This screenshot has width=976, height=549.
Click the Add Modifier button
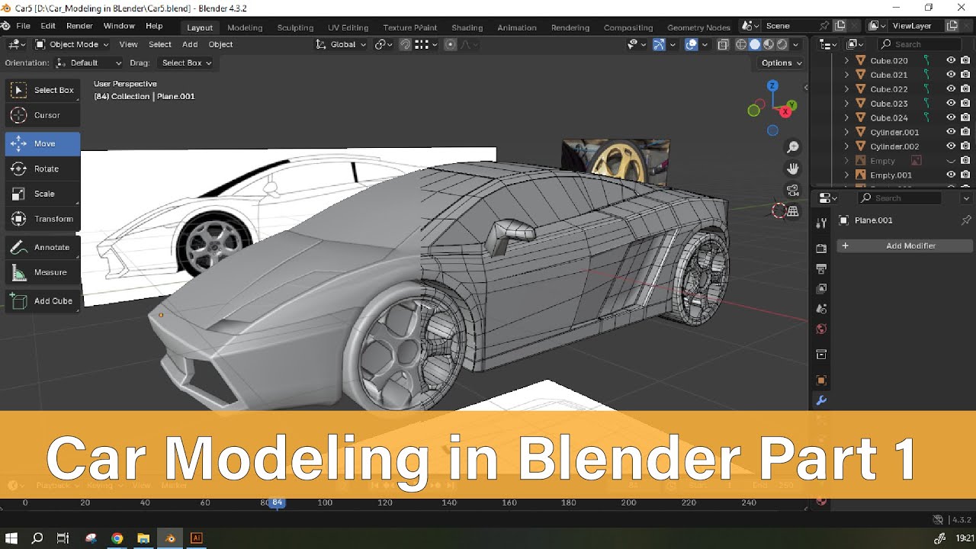904,246
